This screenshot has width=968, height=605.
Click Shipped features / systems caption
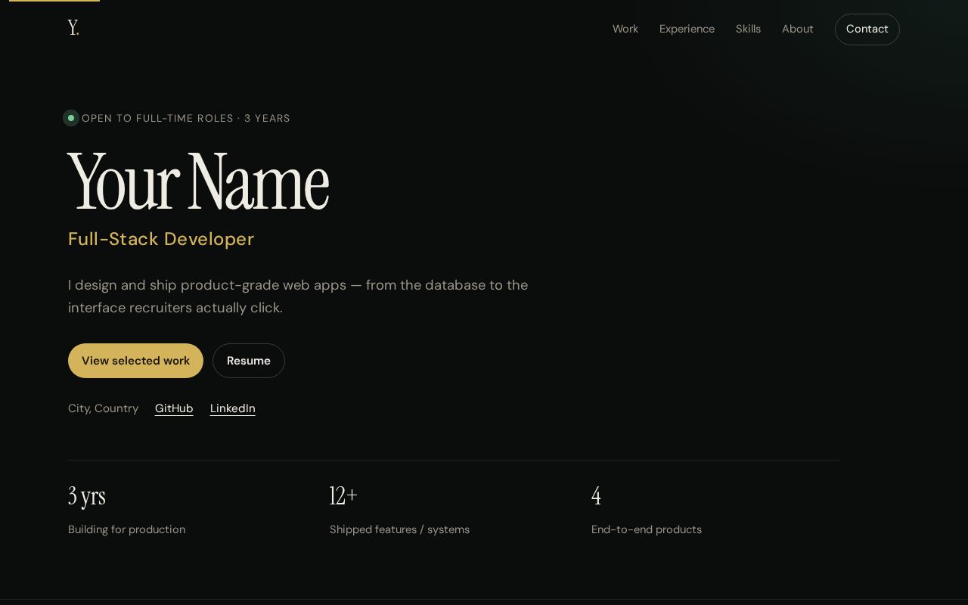399,529
